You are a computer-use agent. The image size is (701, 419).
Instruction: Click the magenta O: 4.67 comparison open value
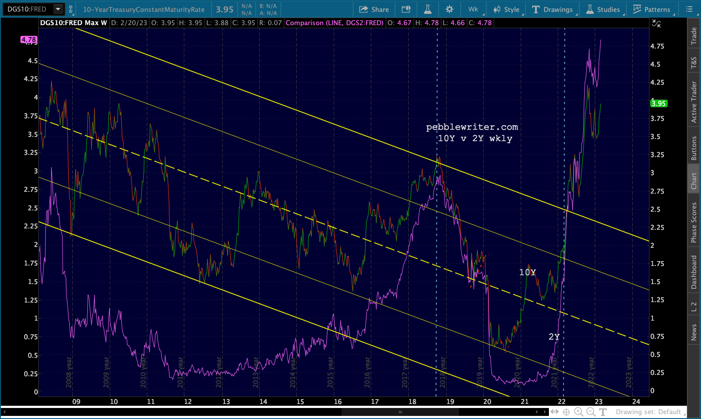[399, 23]
